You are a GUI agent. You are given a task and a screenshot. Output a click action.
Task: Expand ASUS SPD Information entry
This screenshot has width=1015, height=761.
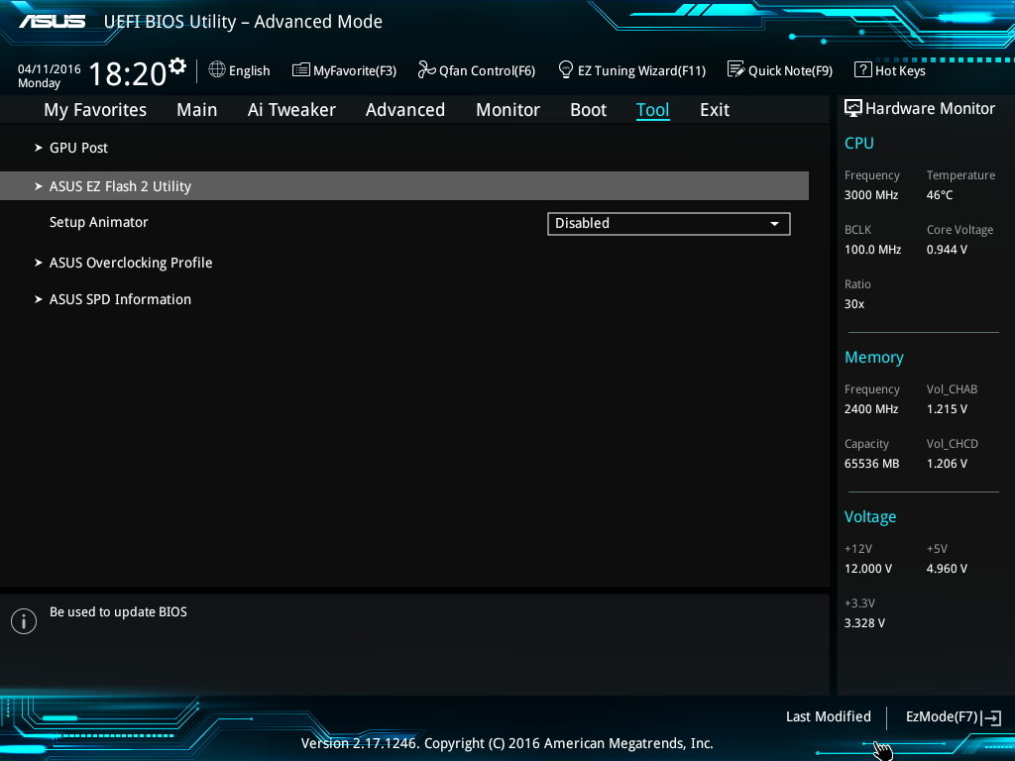pyautogui.click(x=119, y=299)
